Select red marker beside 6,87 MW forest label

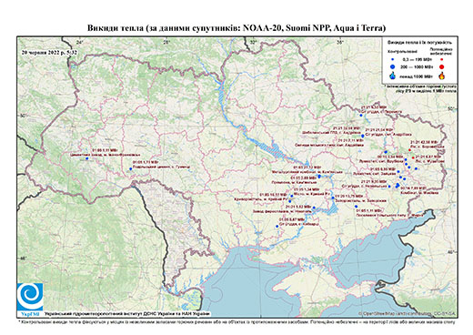click(413, 157)
